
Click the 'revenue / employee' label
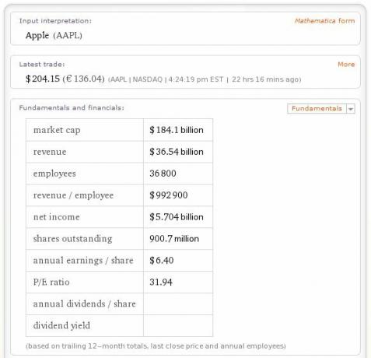(73, 195)
